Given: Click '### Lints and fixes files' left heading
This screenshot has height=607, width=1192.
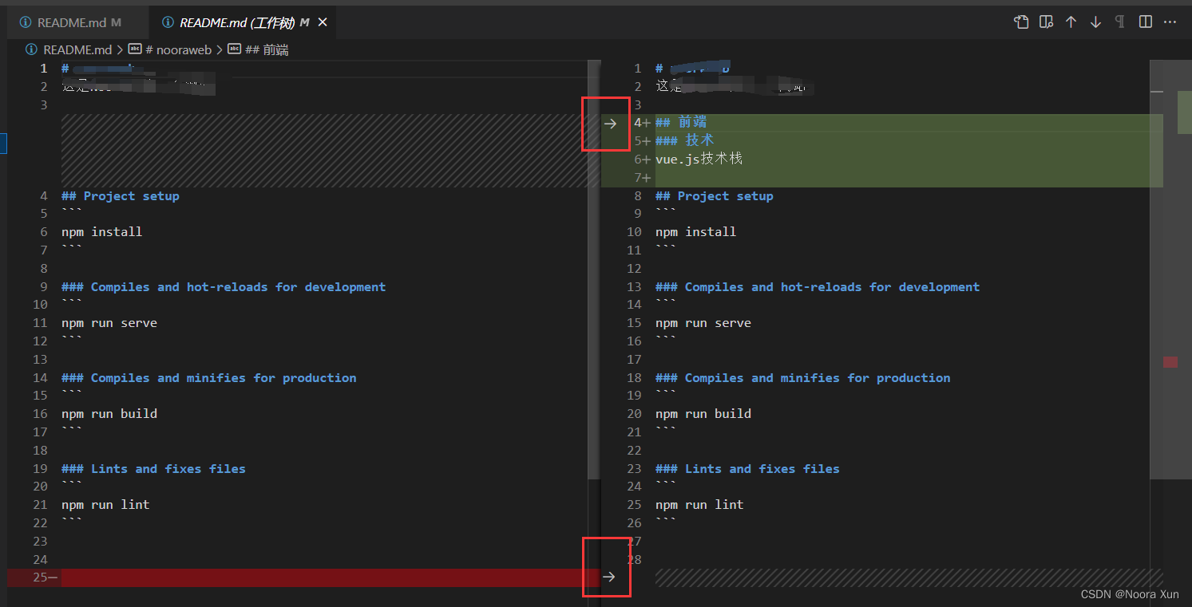Looking at the screenshot, I should click(153, 469).
